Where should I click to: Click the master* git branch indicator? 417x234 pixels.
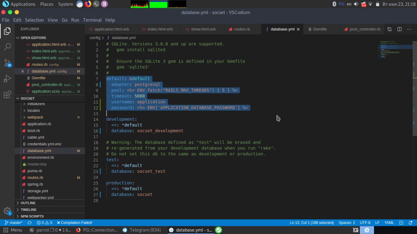[14, 223]
